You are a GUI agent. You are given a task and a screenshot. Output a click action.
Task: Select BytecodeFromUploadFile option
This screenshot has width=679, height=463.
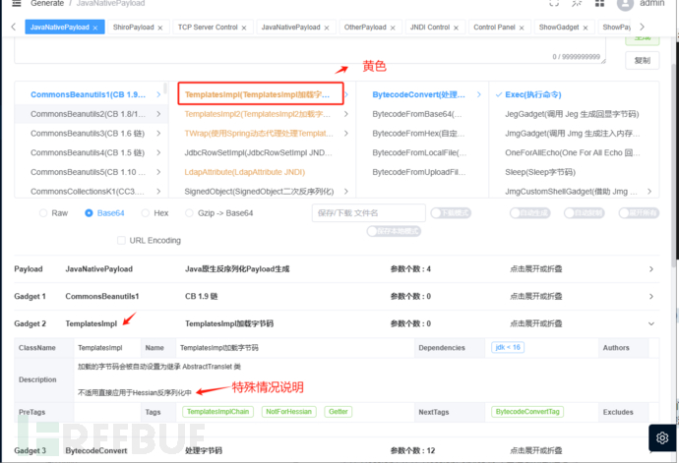419,172
